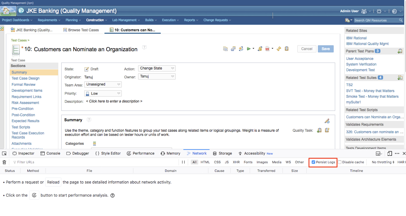
Task: Click the responsive design mode icon
Action: tap(390, 153)
